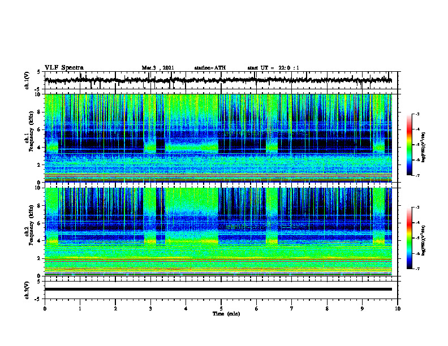Click the 10 kHz tick label of ch.2 spectrogram
Image resolution: width=448 pixels, height=346 pixels.
tap(38, 188)
